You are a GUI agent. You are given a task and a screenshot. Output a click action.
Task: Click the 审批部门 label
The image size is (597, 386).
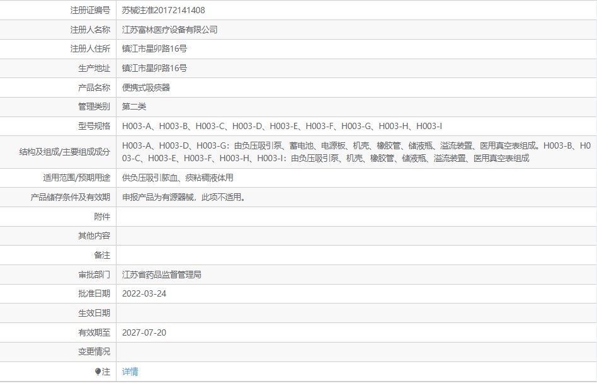point(94,275)
